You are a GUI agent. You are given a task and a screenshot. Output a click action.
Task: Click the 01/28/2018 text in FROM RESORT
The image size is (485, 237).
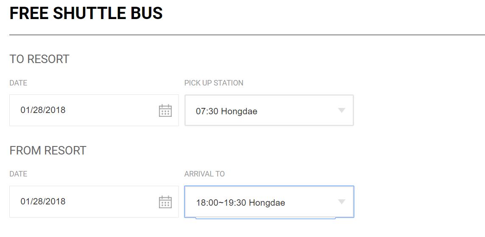(43, 201)
